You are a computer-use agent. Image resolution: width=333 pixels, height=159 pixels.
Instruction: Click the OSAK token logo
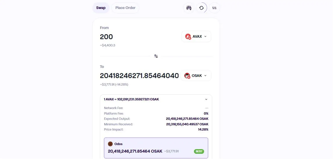click(187, 76)
